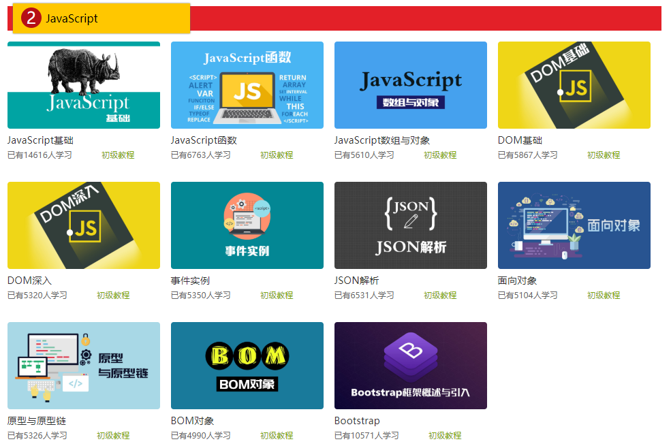Screen dimensions: 671x446
Task: Open the 原型与原型链 course thumbnail
Action: [84, 366]
